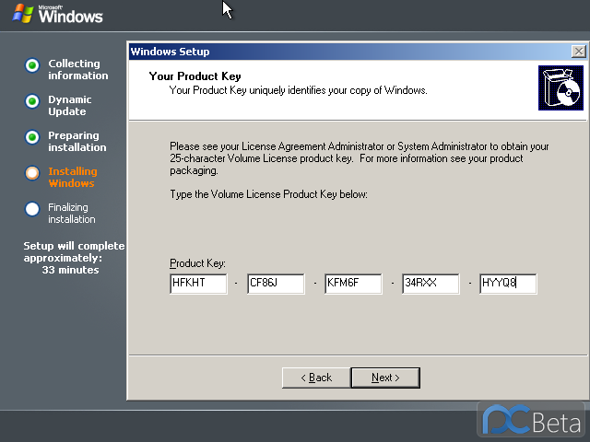Click the 'Preparing installation' step label
The height and width of the screenshot is (442, 590).
pyautogui.click(x=77, y=141)
